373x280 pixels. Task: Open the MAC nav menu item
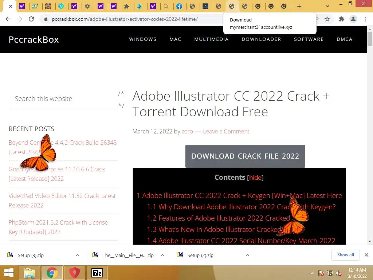pyautogui.click(x=175, y=39)
